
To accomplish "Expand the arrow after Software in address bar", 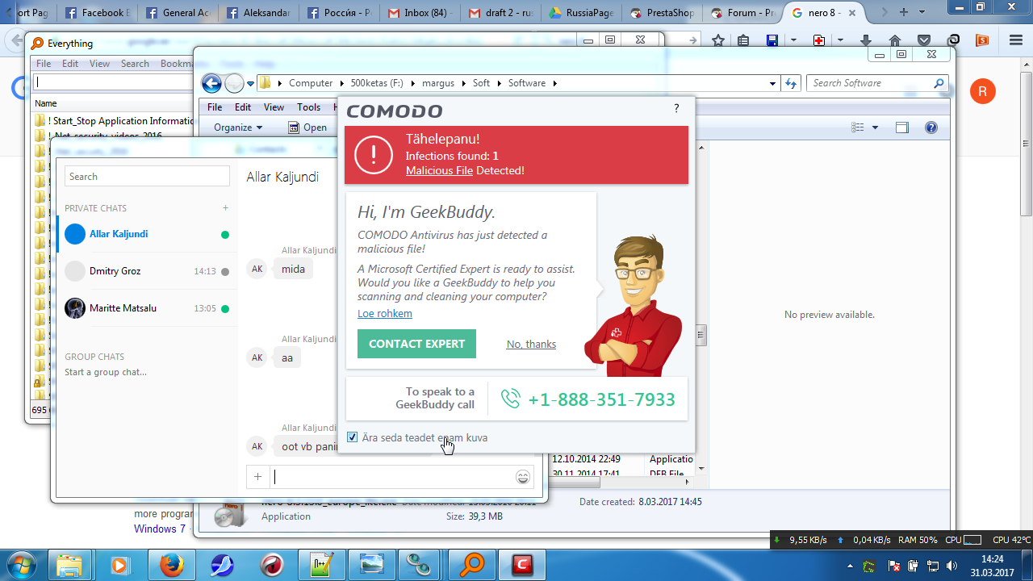I will 555,83.
